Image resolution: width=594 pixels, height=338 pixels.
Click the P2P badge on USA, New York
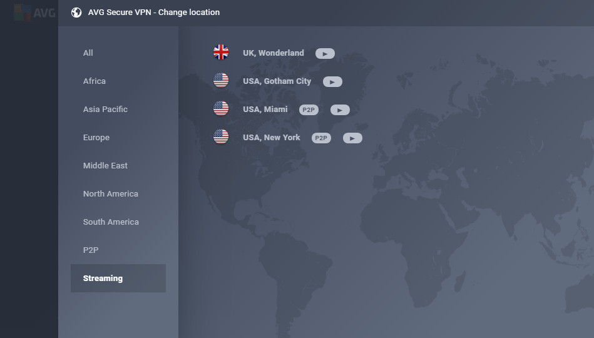click(x=321, y=138)
